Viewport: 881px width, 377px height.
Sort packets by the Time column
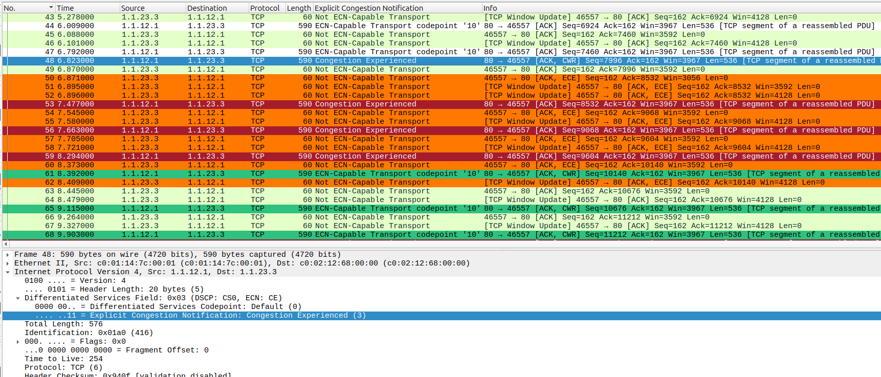coord(87,8)
